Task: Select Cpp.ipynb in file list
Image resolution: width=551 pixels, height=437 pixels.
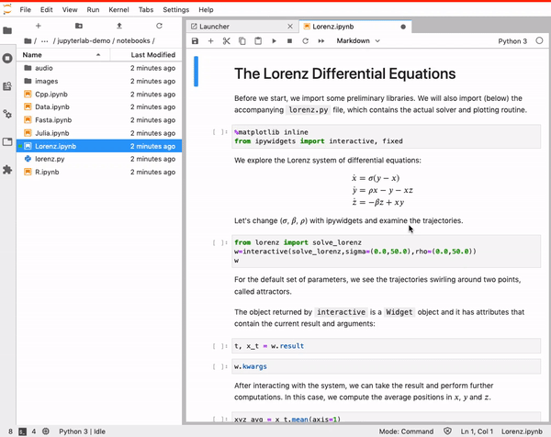Action: pos(99,95)
